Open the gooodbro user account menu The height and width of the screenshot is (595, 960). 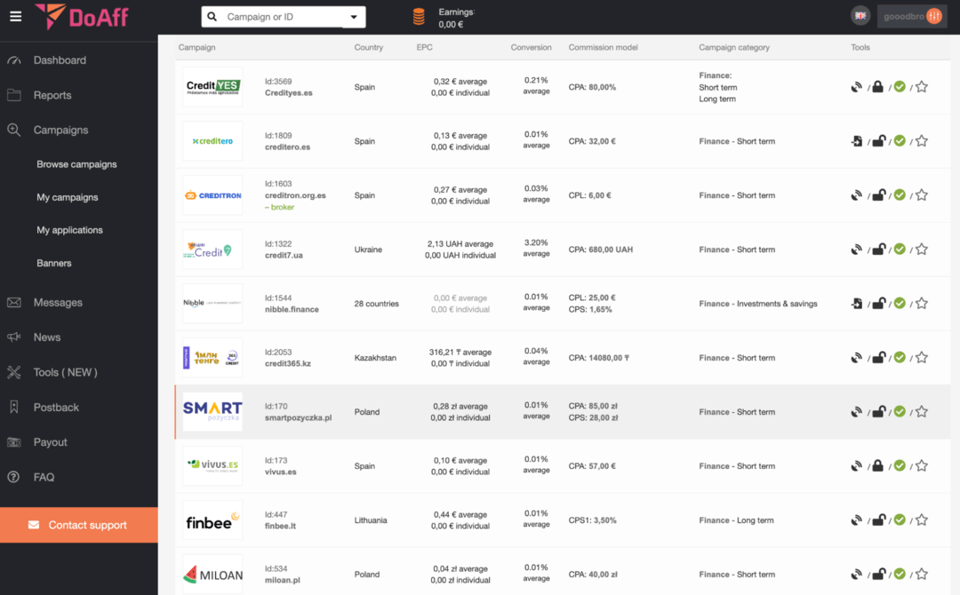tap(912, 16)
